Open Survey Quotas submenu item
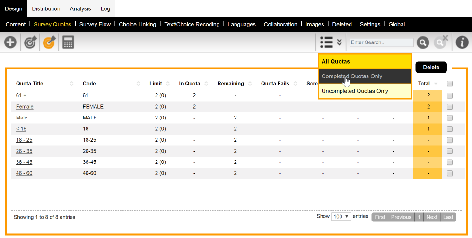The width and height of the screenshot is (472, 238). (52, 25)
